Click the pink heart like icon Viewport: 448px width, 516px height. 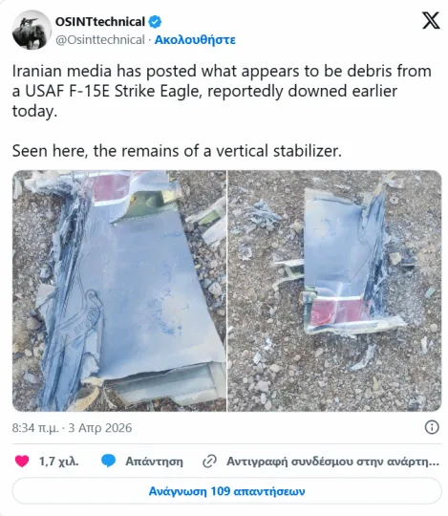coord(22,461)
